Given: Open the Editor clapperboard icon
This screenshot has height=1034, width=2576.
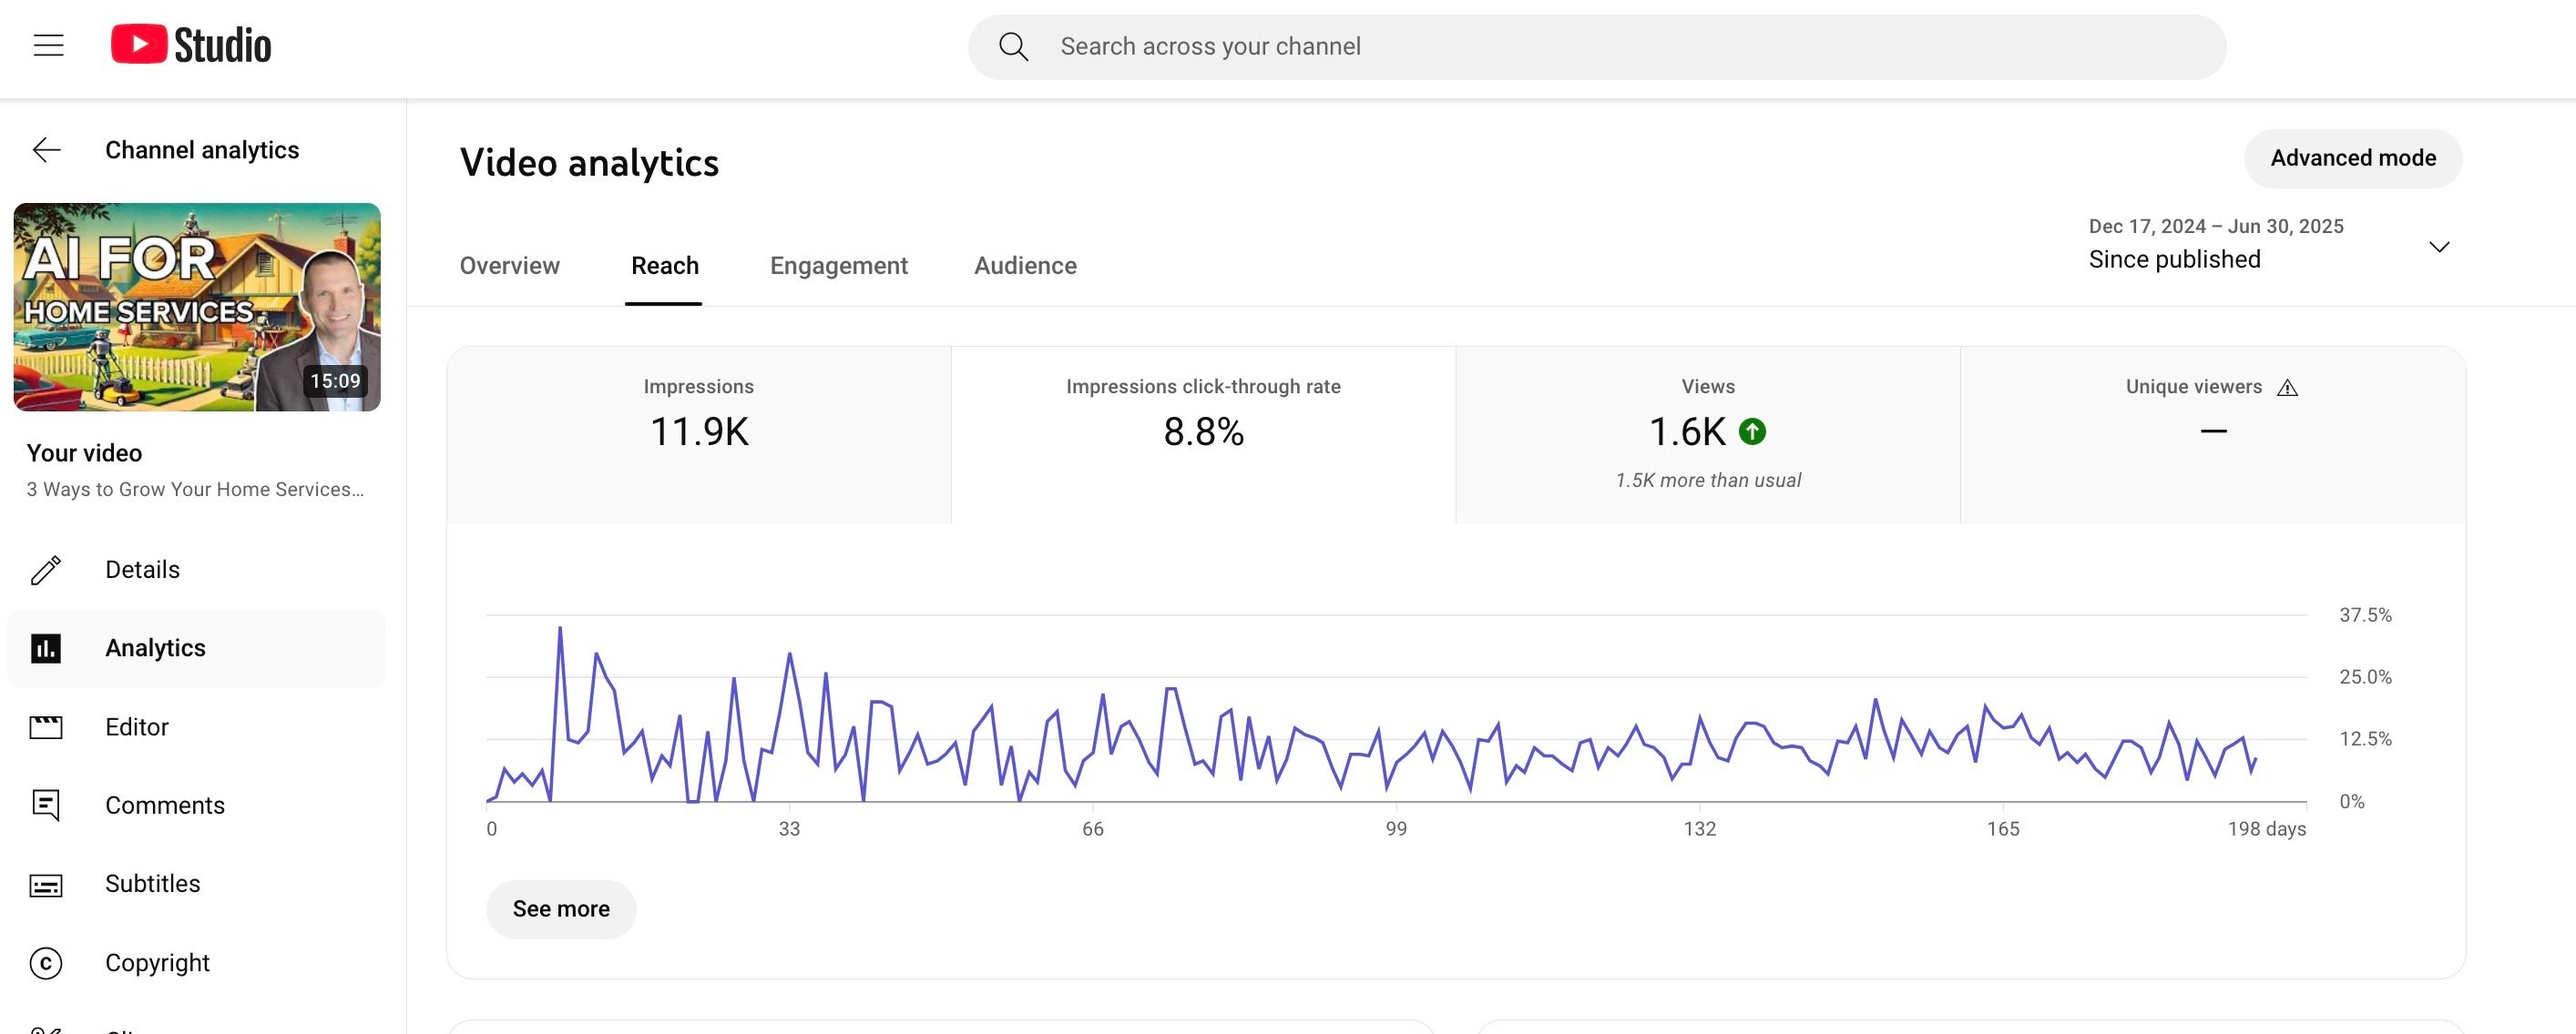Looking at the screenshot, I should 44,726.
